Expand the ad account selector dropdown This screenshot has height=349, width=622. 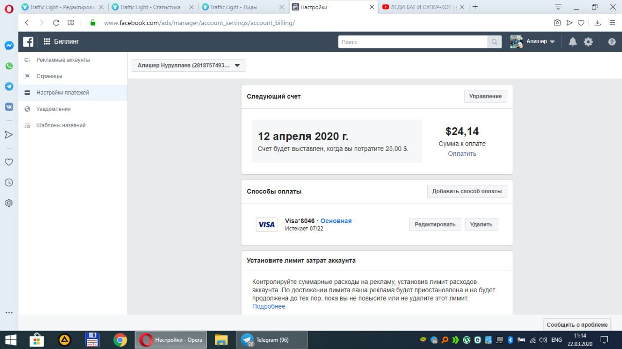tap(189, 66)
